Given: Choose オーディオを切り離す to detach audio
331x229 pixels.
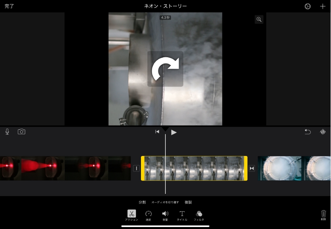Looking at the screenshot, I should point(165,202).
